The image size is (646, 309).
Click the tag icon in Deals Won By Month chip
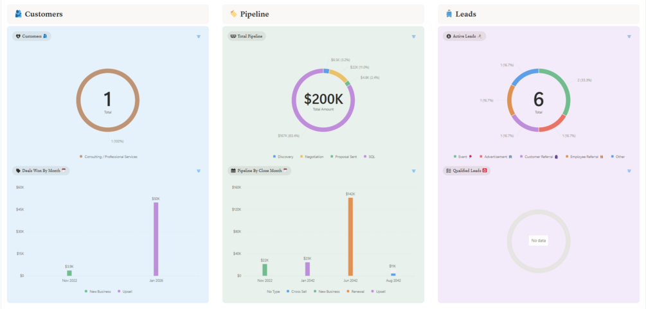pyautogui.click(x=18, y=171)
